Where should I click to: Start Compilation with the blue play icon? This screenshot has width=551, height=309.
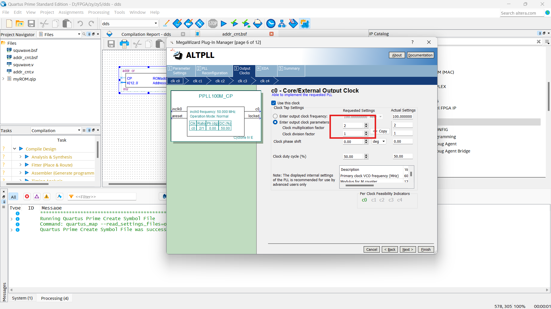[x=224, y=24]
